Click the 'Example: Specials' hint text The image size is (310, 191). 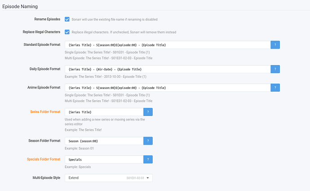78,167
